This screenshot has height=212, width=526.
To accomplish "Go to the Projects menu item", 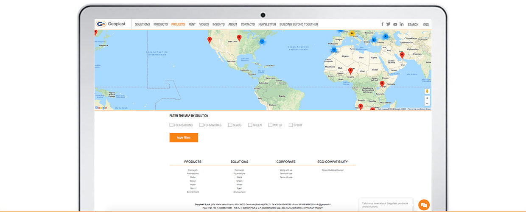I will 178,25.
